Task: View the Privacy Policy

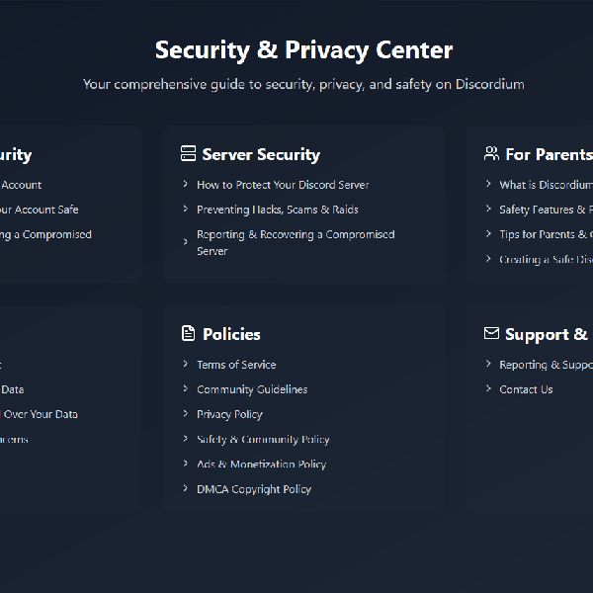Action: point(229,414)
